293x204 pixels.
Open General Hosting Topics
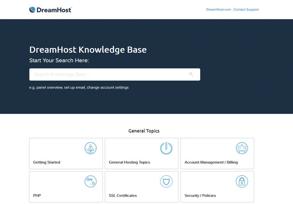(142, 154)
